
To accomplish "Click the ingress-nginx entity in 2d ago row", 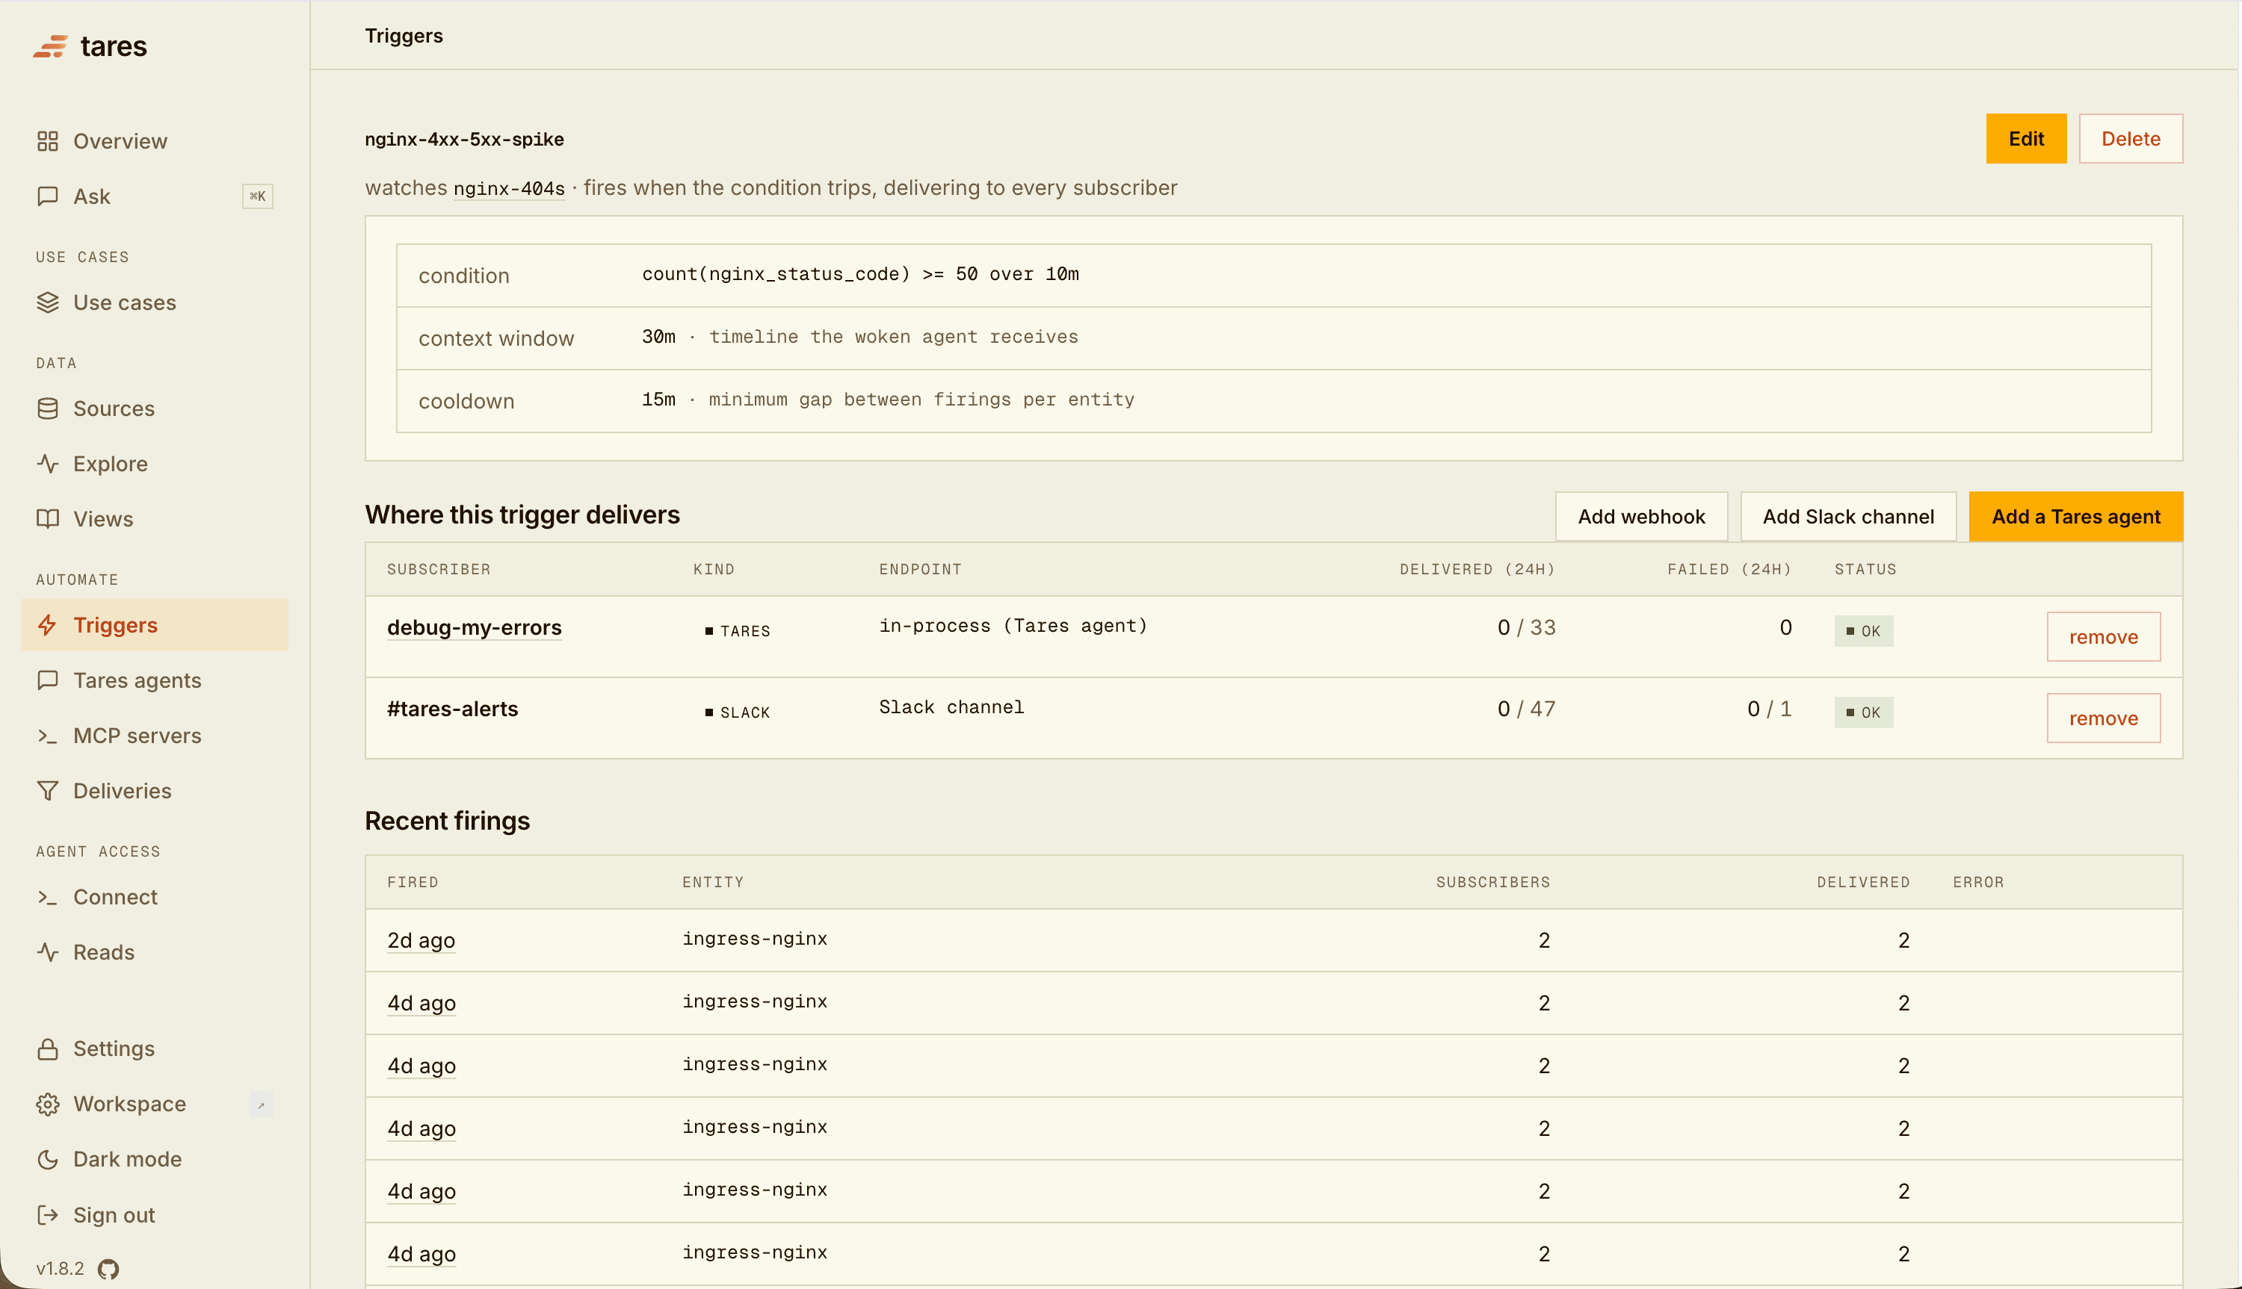I will click(755, 939).
